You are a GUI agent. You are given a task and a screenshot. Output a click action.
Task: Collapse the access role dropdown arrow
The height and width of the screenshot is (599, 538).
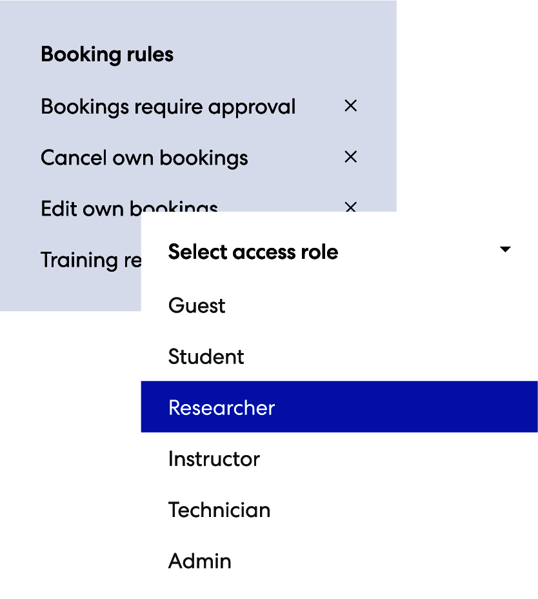(x=505, y=250)
